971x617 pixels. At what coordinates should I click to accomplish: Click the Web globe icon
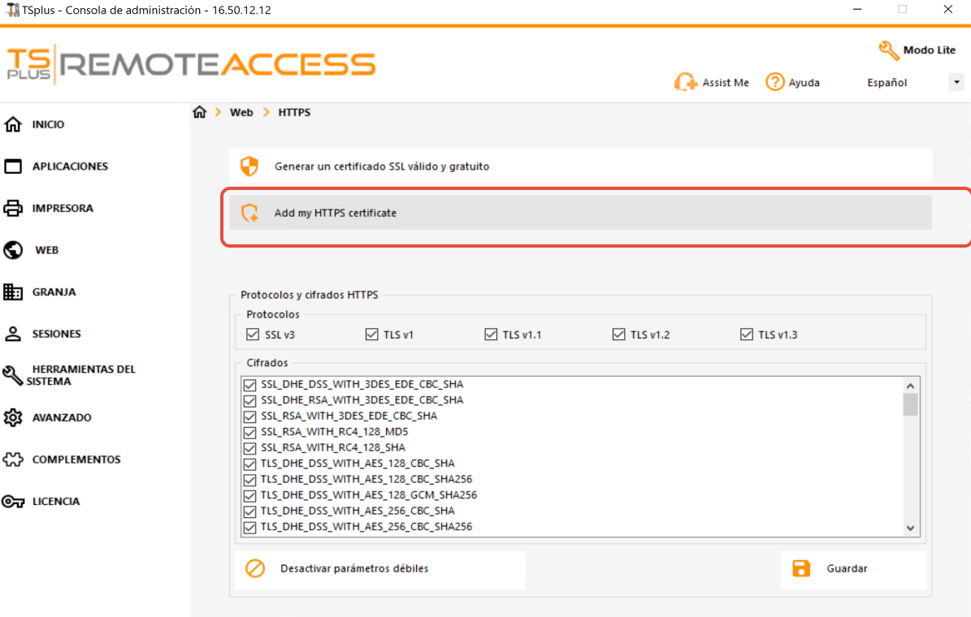pos(13,250)
